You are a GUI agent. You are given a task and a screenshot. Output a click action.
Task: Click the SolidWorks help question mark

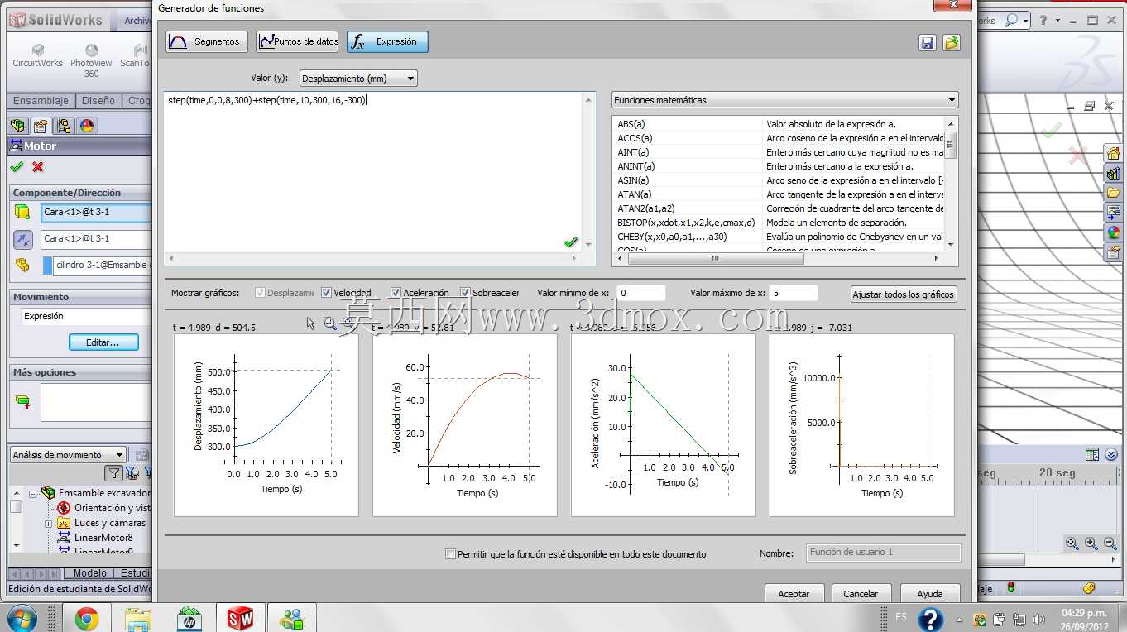1043,20
